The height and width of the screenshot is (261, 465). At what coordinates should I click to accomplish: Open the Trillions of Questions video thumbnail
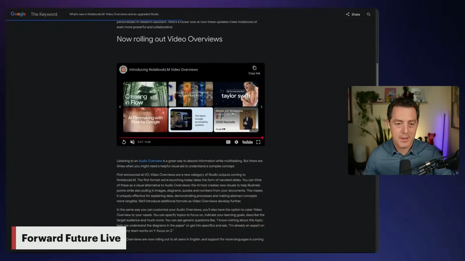coord(191,94)
